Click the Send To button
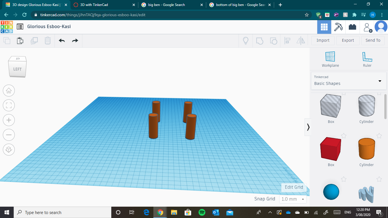Image resolution: width=388 pixels, height=218 pixels. pyautogui.click(x=373, y=40)
